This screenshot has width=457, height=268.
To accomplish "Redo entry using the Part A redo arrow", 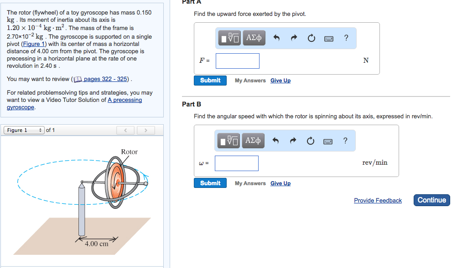I will 293,38.
